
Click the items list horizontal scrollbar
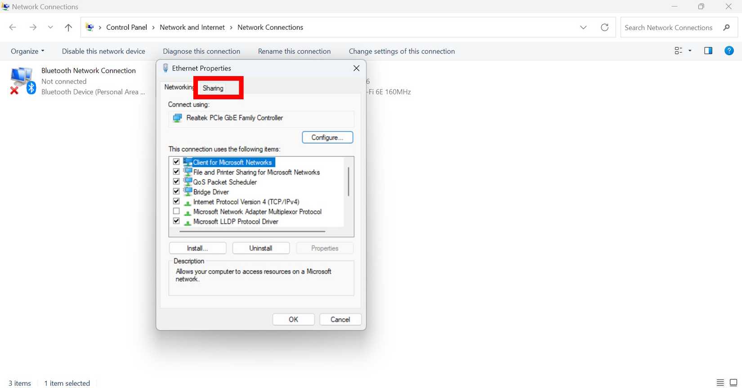(252, 232)
